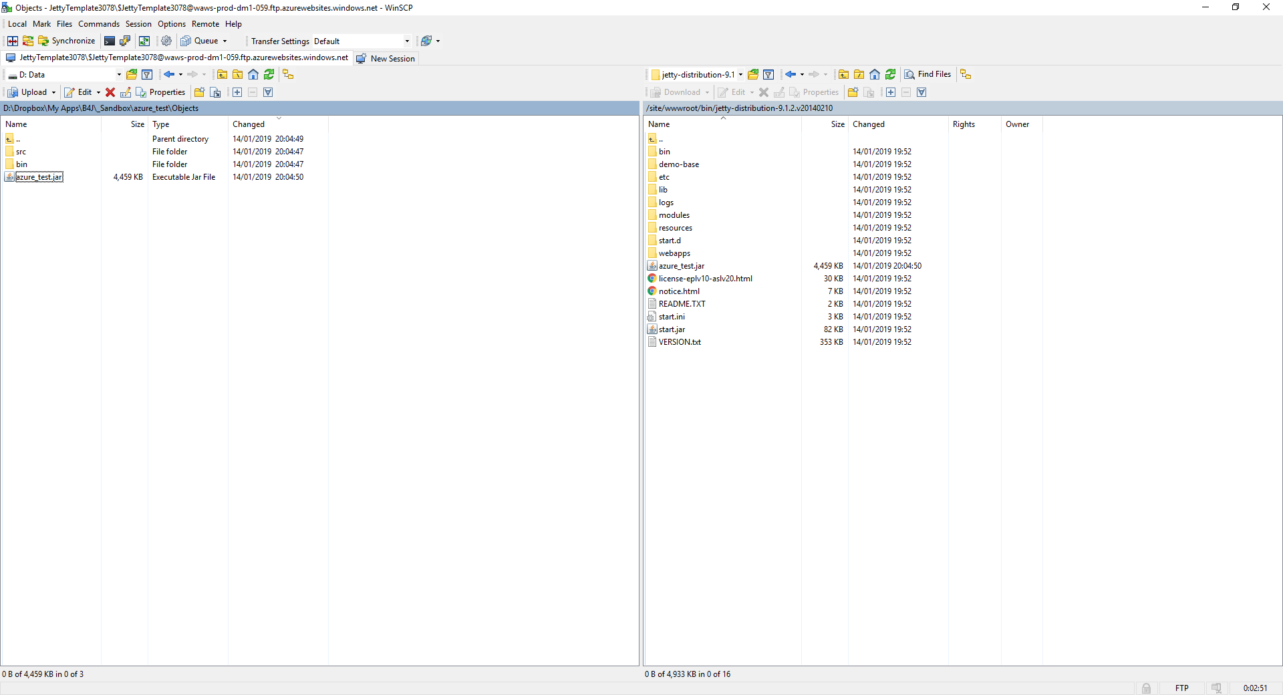Image resolution: width=1283 pixels, height=695 pixels.
Task: Click the Compare Directories toolbar icon
Action: 13,41
